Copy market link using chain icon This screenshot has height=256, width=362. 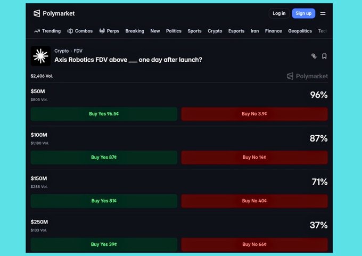pos(314,56)
